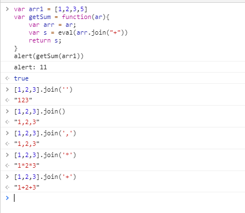Image resolution: width=245 pixels, height=213 pixels.
Task: Click the "1*2*3" string result
Action: coord(27,165)
